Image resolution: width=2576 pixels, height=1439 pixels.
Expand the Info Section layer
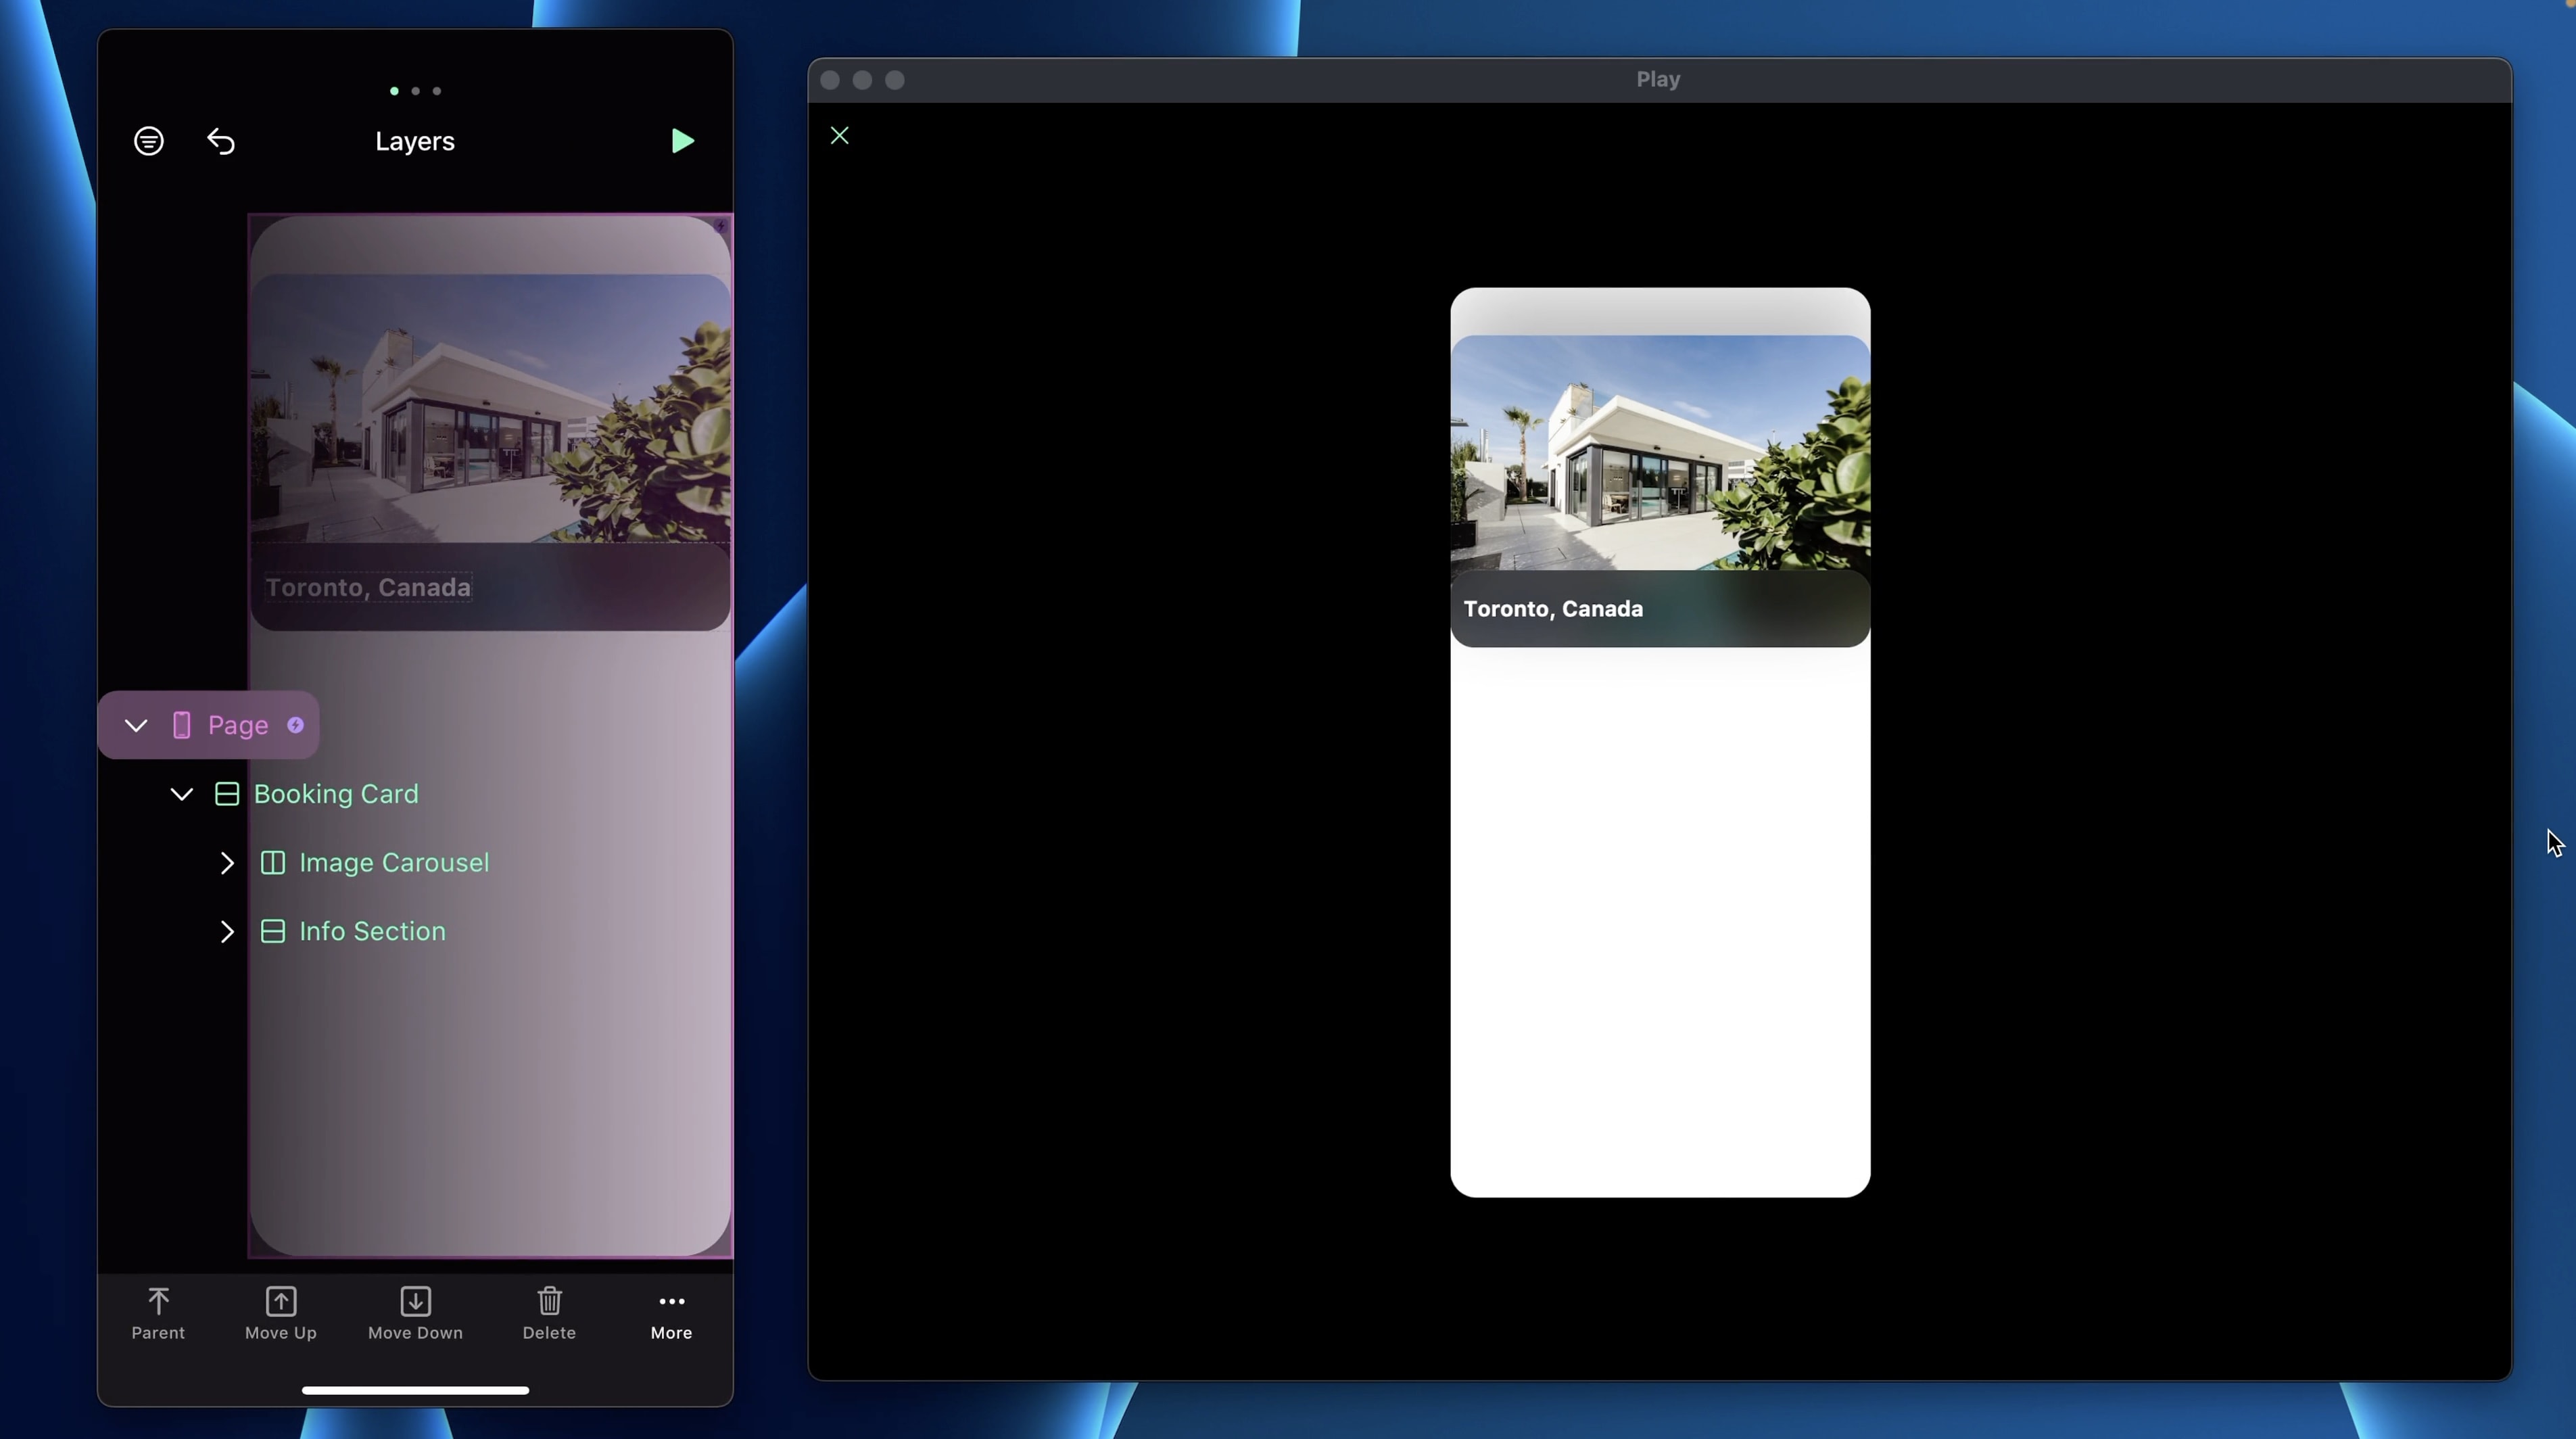tap(227, 932)
